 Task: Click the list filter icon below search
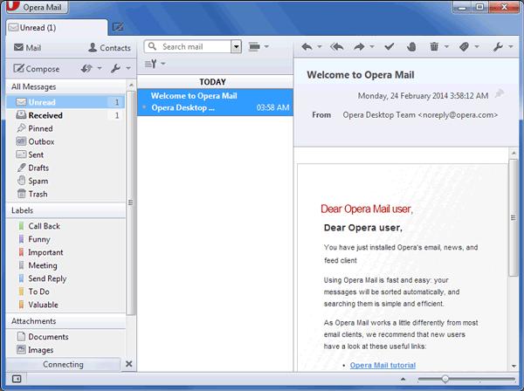151,64
